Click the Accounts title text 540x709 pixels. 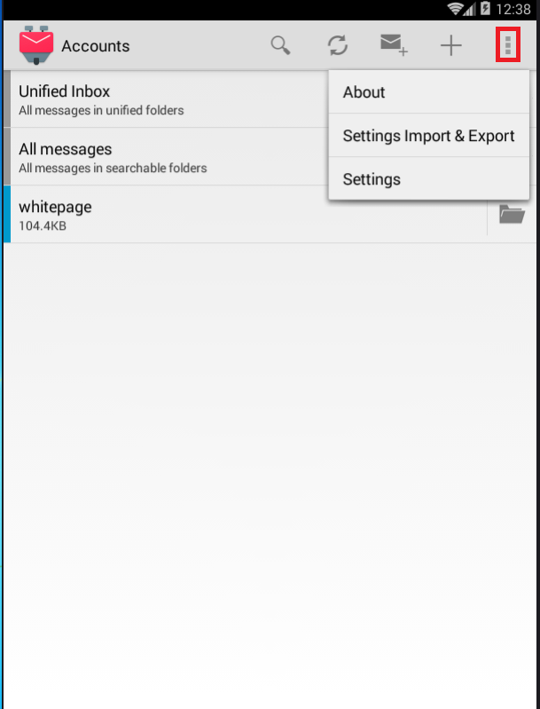(96, 46)
